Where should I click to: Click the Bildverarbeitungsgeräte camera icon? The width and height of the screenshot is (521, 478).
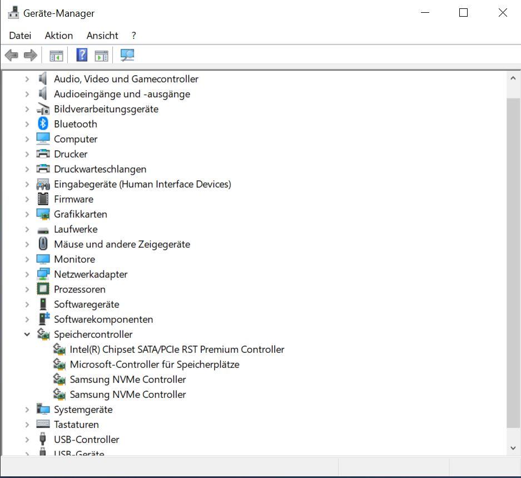point(43,109)
